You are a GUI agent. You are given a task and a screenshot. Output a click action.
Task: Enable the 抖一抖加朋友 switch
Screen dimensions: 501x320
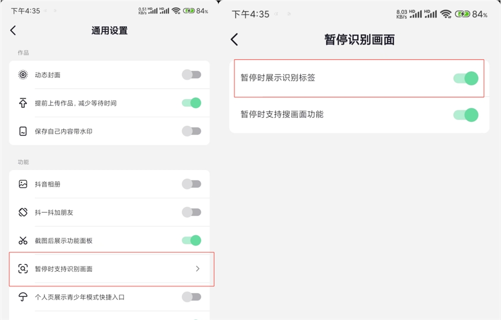click(x=191, y=212)
